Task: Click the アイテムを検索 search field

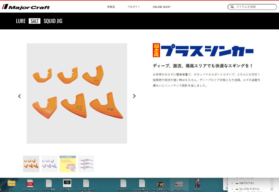Action: pos(255,7)
